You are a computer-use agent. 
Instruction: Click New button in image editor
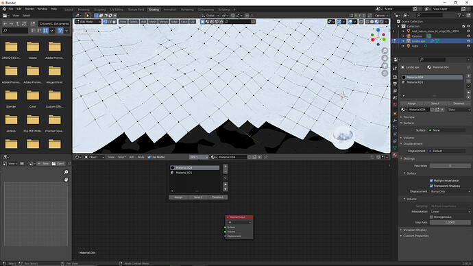tap(43, 163)
